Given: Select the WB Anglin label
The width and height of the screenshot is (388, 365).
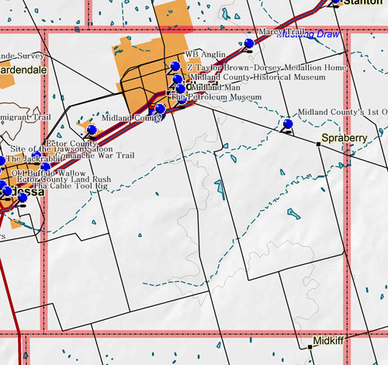Looking at the screenshot, I should pos(206,54).
